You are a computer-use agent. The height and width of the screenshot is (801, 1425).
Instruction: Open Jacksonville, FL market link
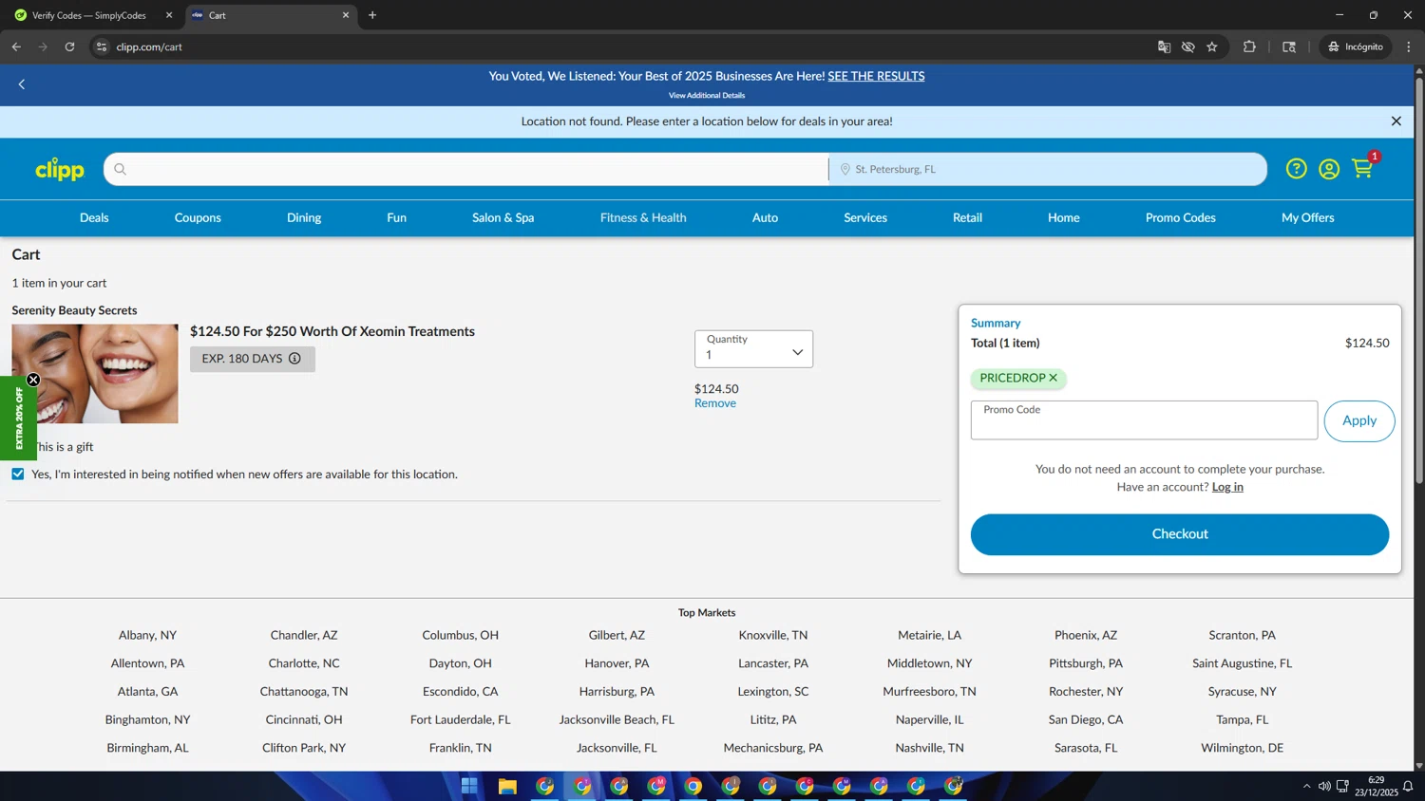click(x=617, y=748)
